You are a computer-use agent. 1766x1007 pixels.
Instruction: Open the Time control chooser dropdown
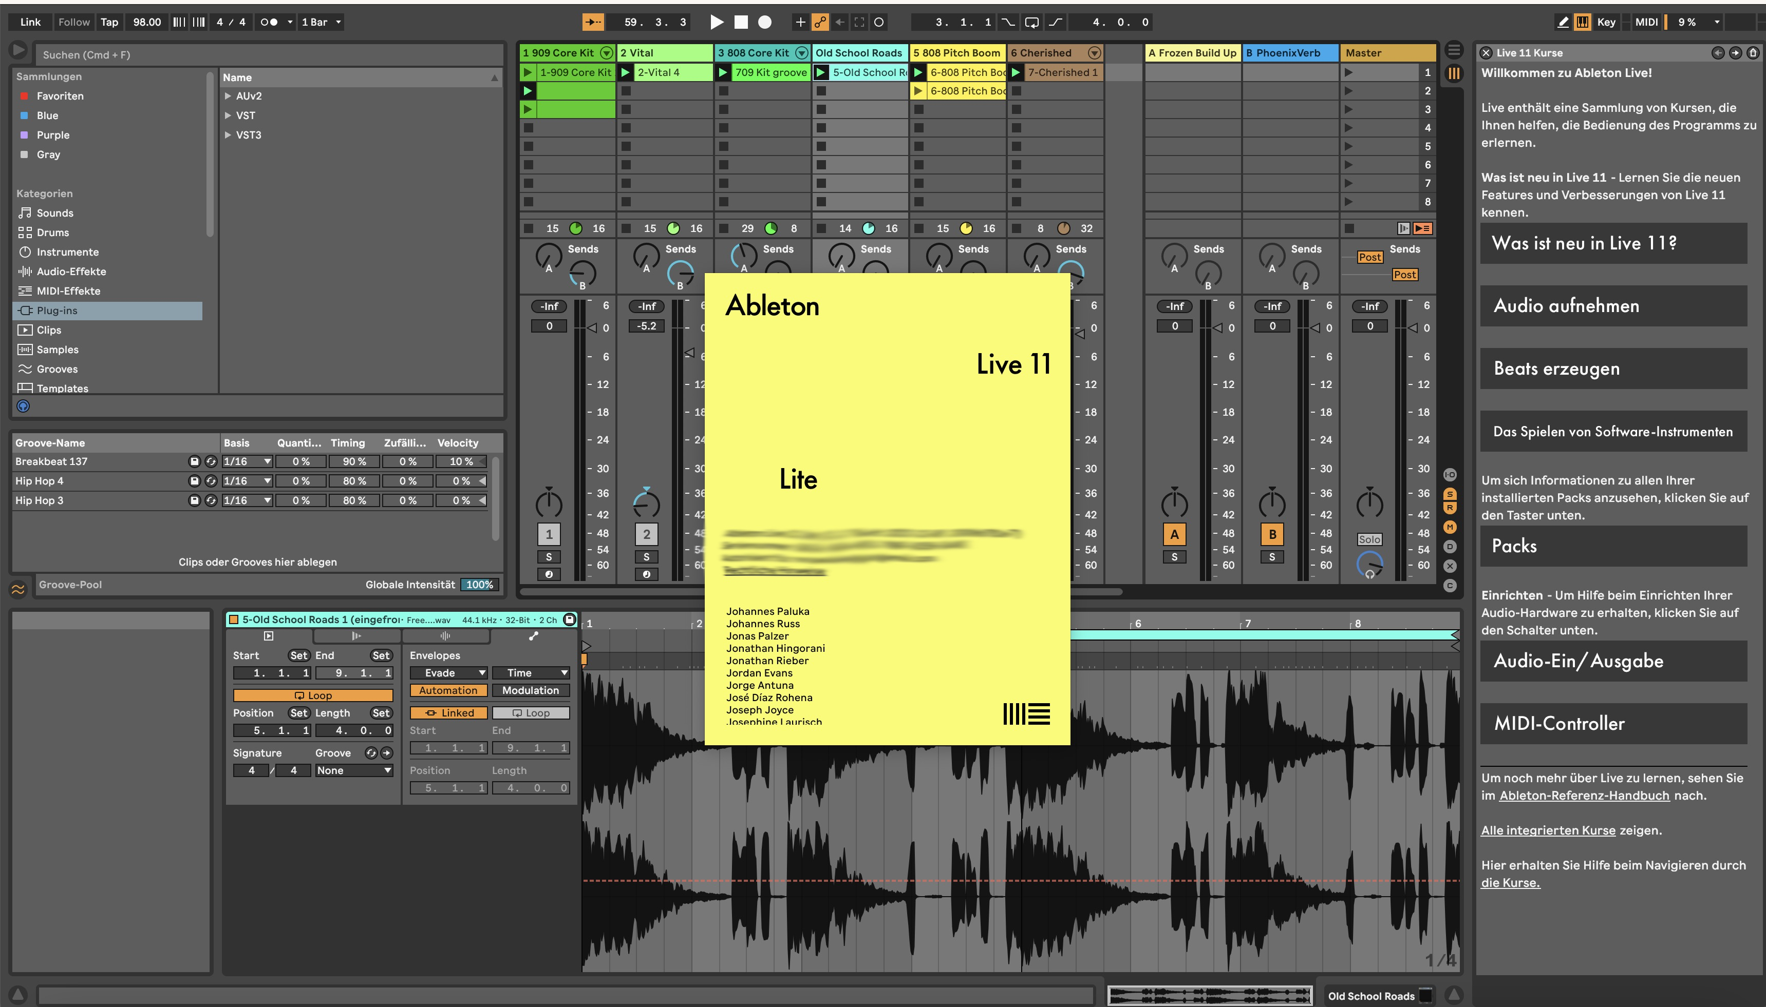(531, 673)
